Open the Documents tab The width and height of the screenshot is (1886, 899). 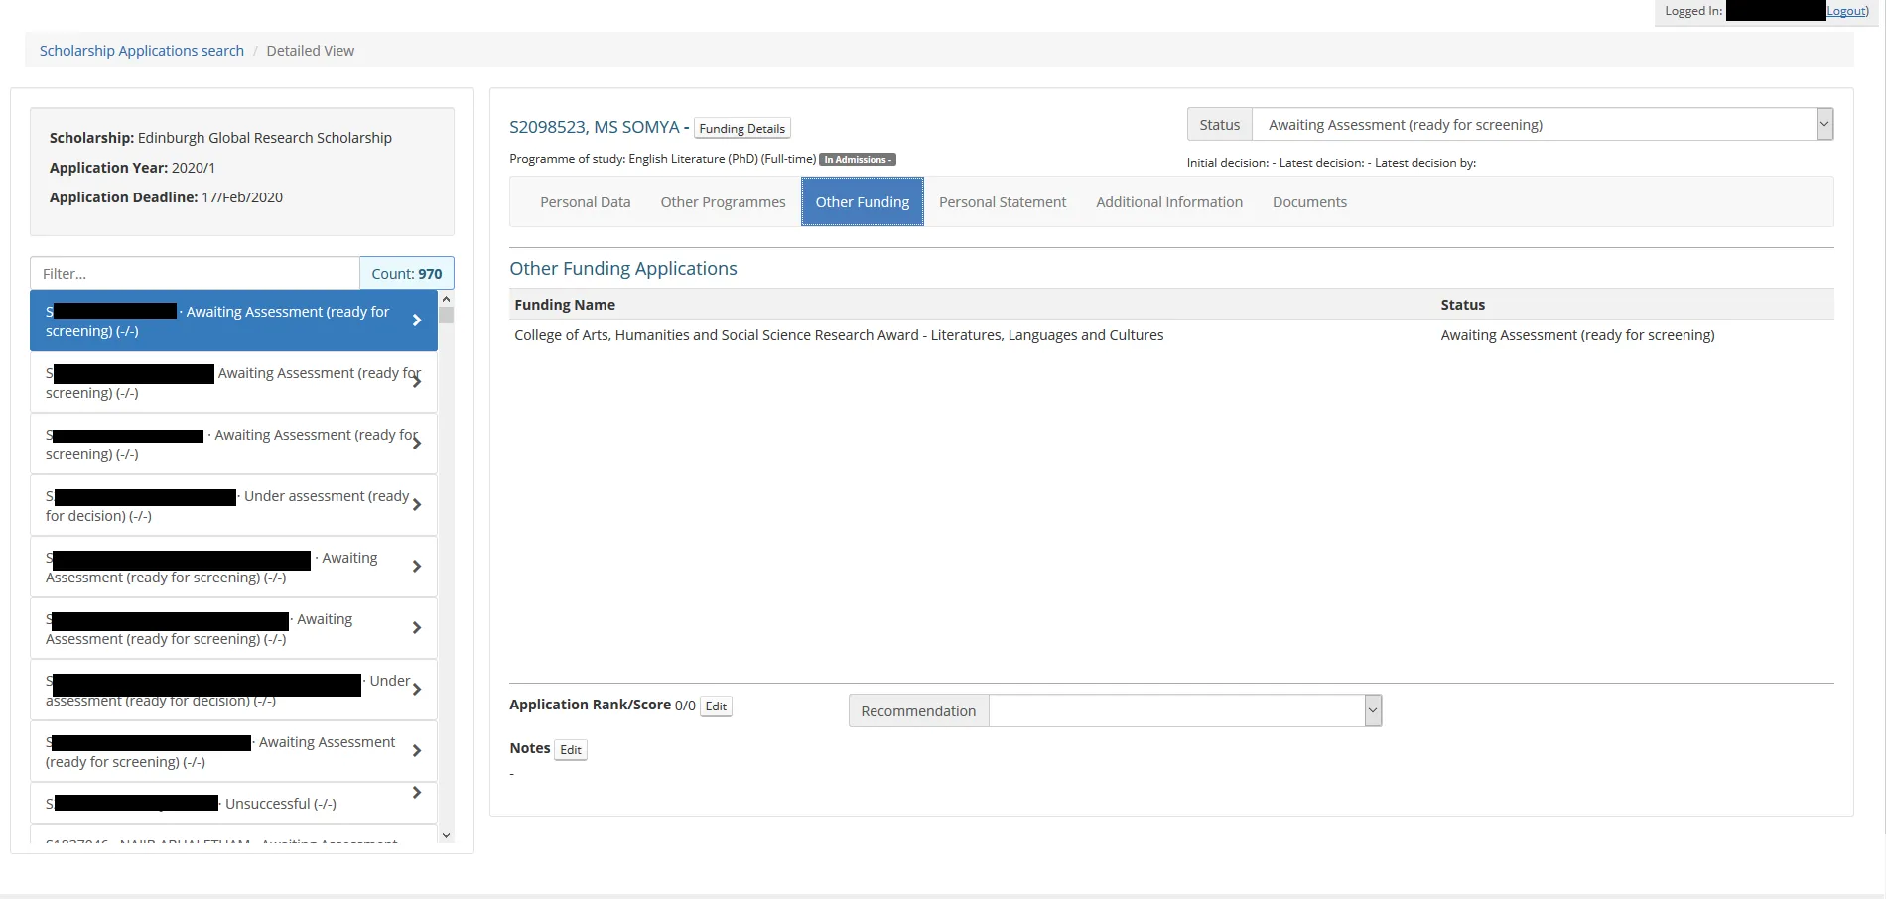coord(1308,202)
